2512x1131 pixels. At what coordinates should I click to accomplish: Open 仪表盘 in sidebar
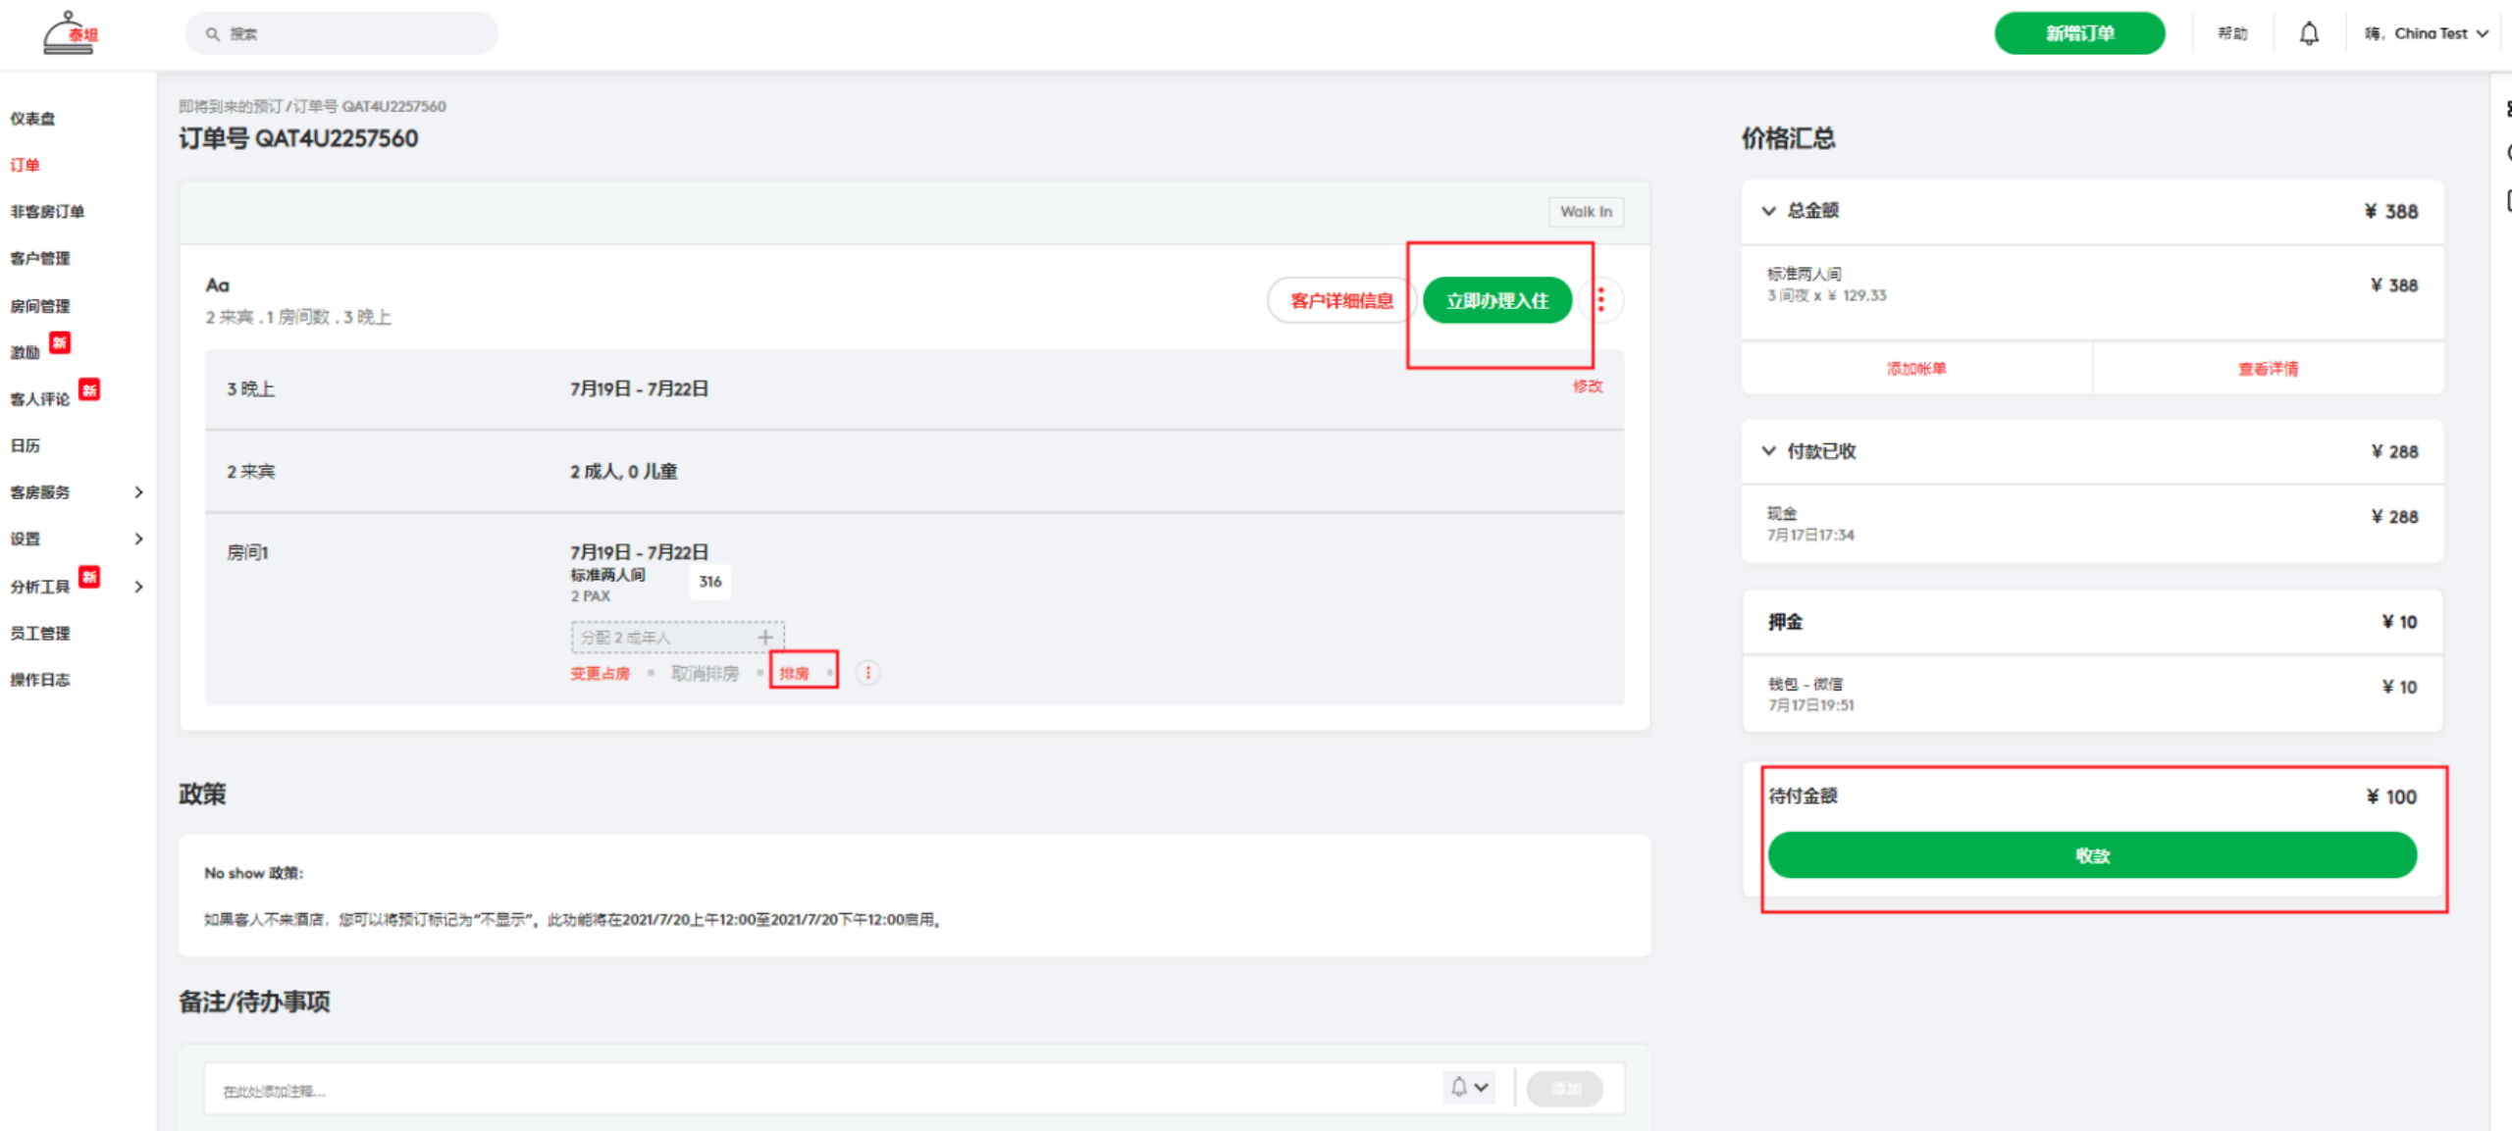(x=33, y=119)
